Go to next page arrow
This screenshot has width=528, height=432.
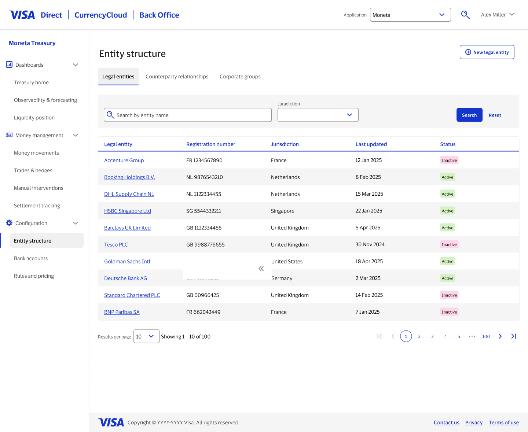click(500, 336)
